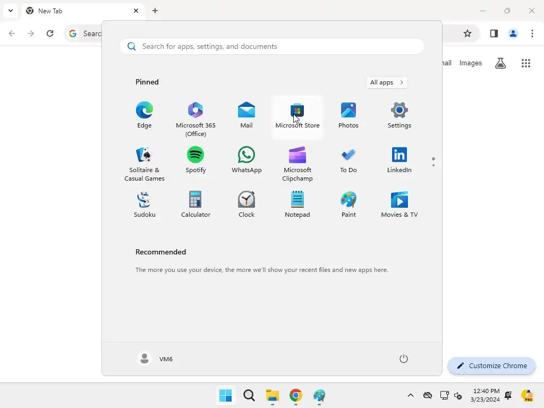Click Customize Chrome button
544x408 pixels.
[x=491, y=365]
